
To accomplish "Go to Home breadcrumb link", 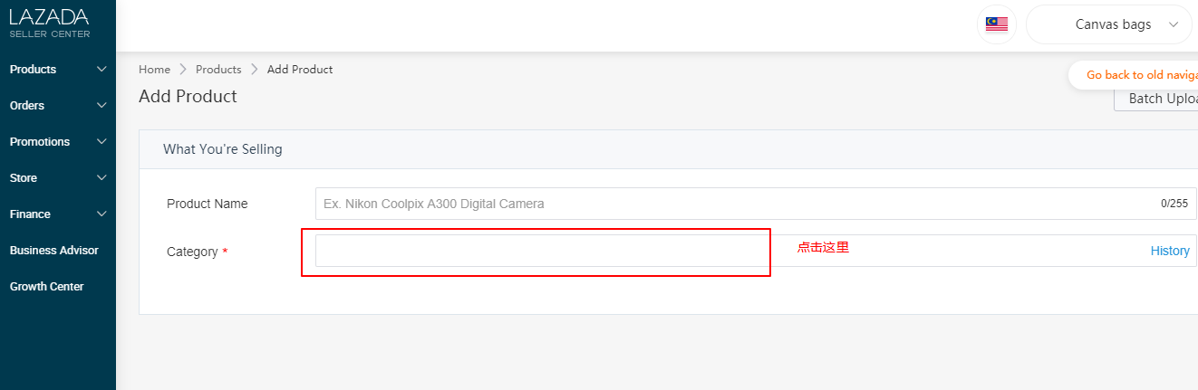I will point(154,69).
